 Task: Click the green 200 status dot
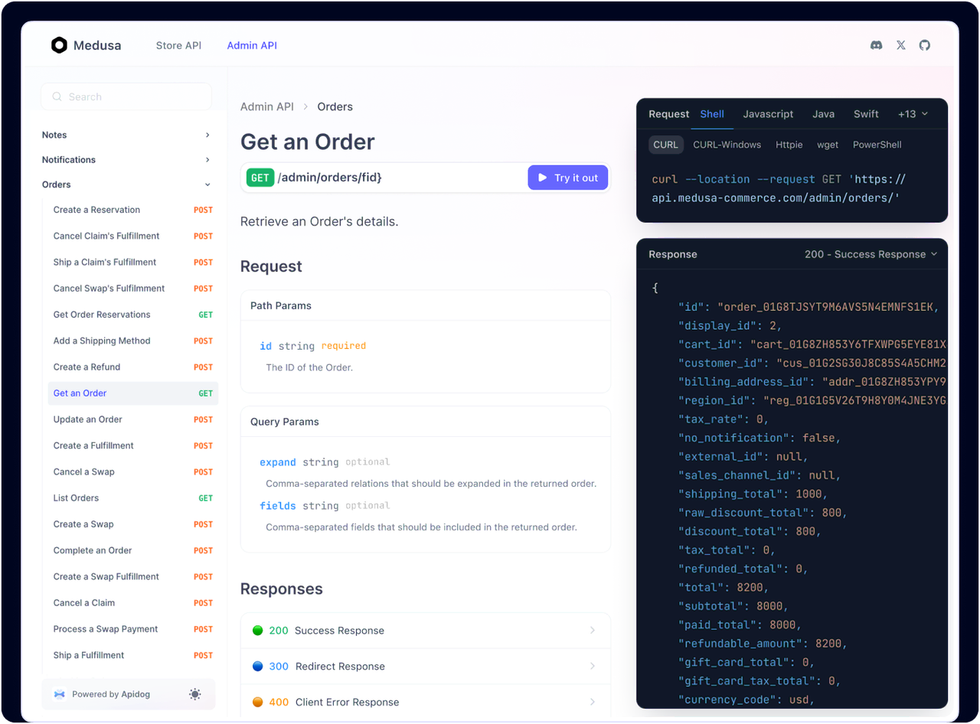pyautogui.click(x=257, y=631)
